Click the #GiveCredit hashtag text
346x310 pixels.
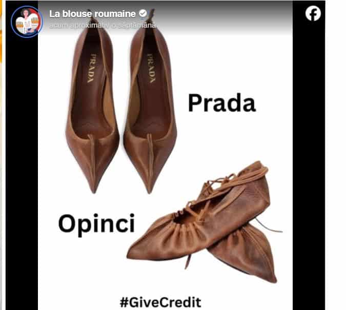[x=160, y=302]
